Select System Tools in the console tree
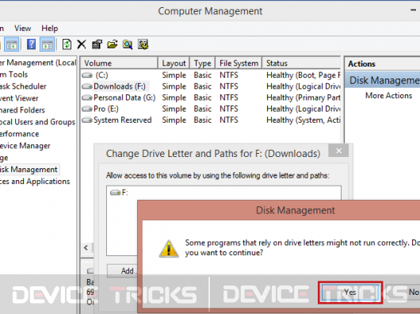 point(13,75)
